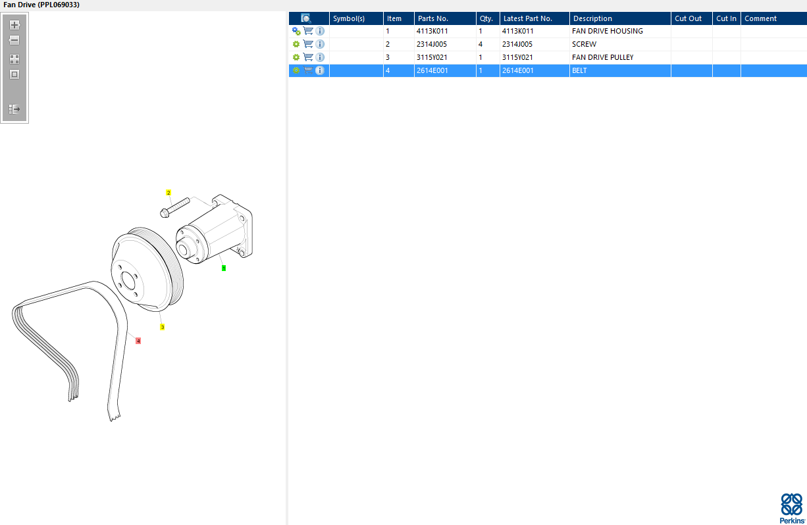Click the single-square fit view icon

(x=14, y=74)
